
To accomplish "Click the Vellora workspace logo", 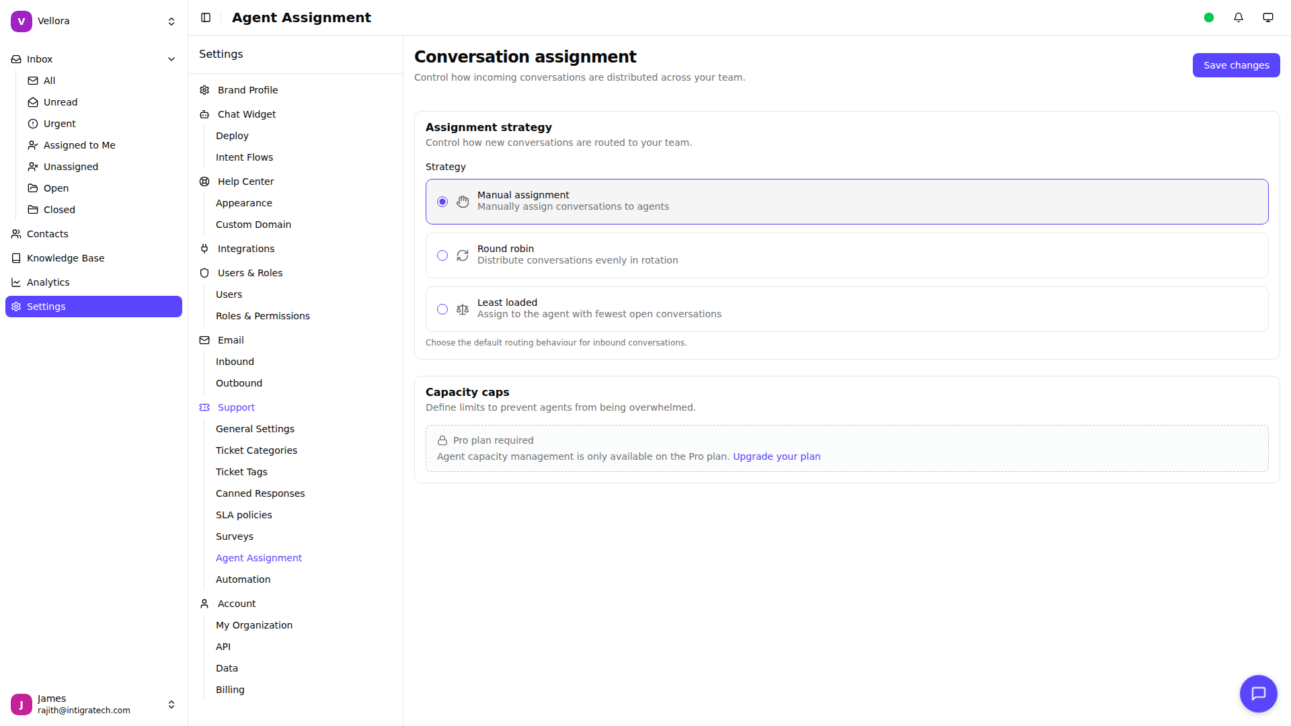I will (x=22, y=22).
